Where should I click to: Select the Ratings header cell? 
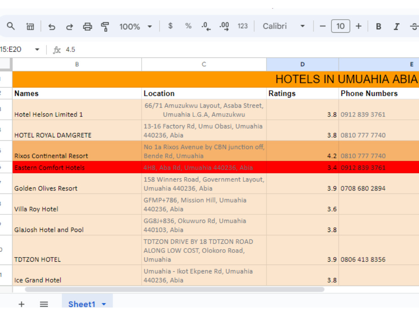303,93
